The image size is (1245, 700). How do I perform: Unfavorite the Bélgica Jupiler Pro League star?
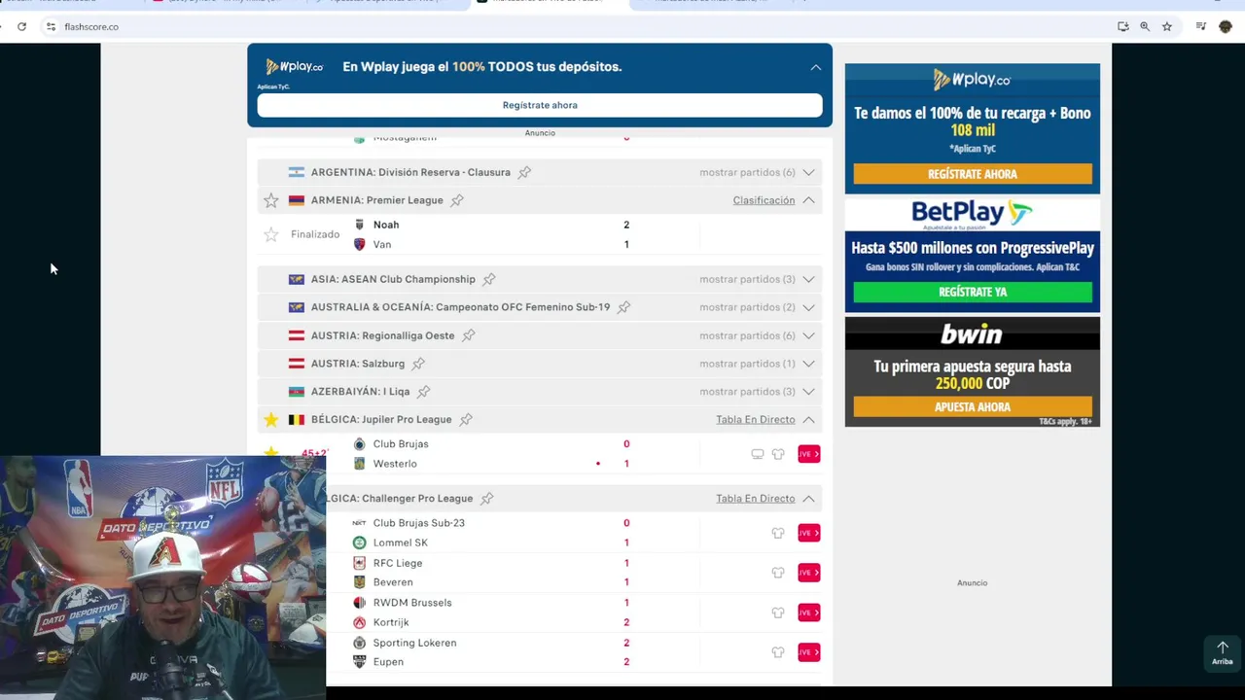coord(271,420)
